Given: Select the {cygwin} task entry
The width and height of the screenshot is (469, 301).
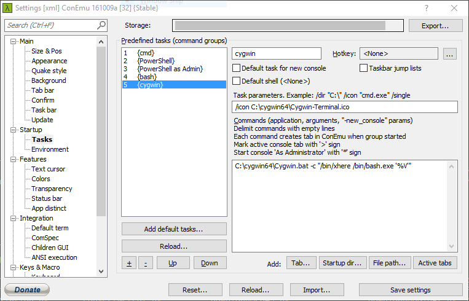Looking at the screenshot, I should point(174,85).
